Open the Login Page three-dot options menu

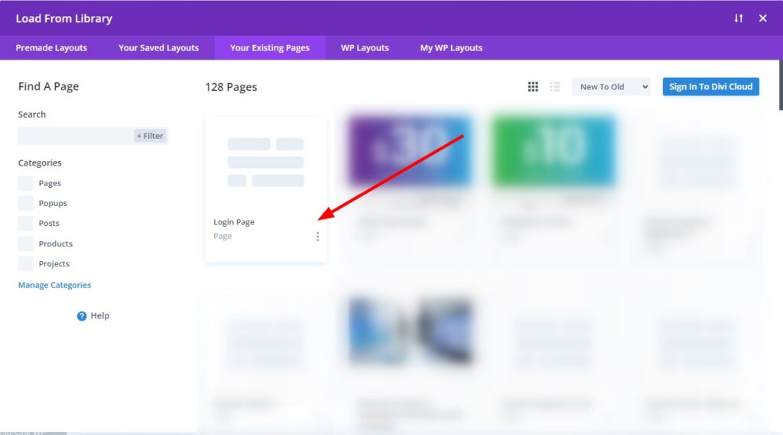coord(317,237)
